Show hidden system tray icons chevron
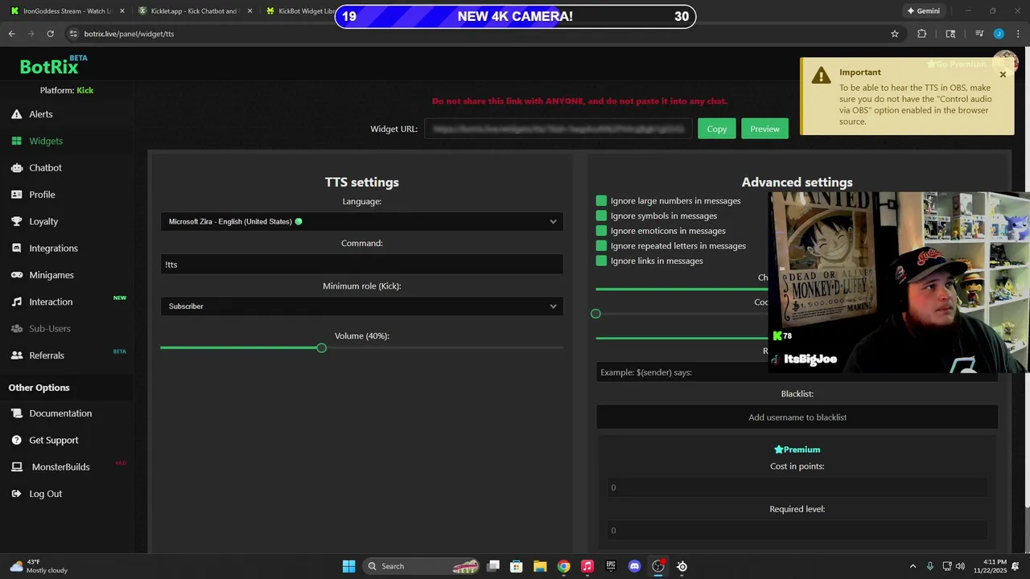The height and width of the screenshot is (579, 1030). pyautogui.click(x=913, y=566)
